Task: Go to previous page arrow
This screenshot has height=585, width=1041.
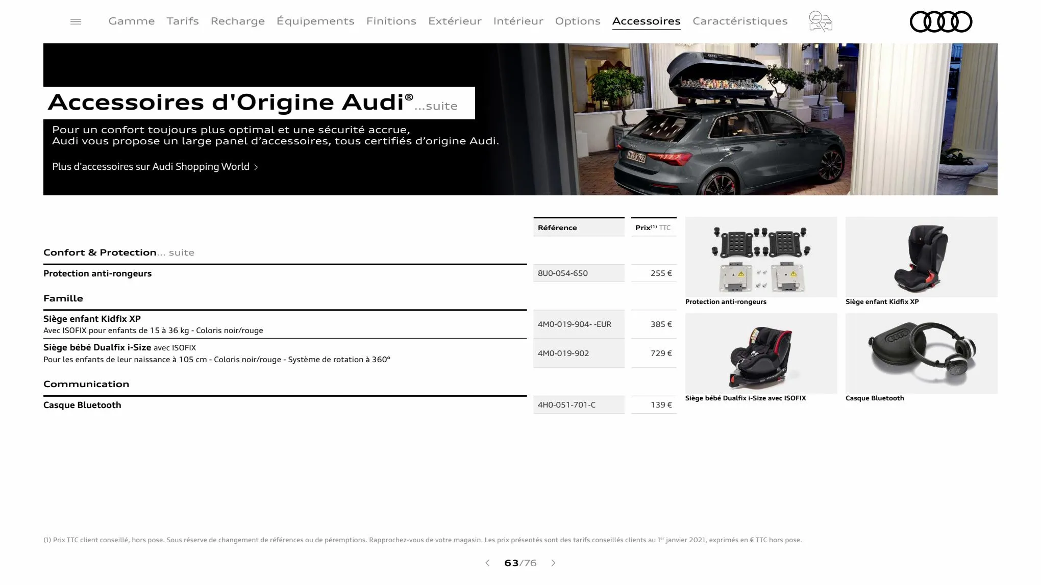Action: click(487, 563)
